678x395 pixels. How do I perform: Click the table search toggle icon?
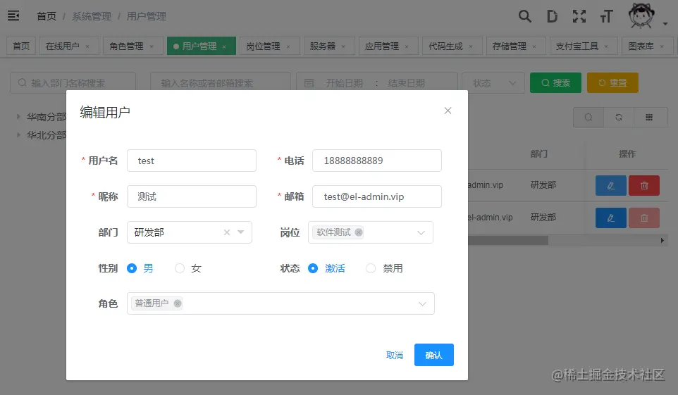pos(588,117)
